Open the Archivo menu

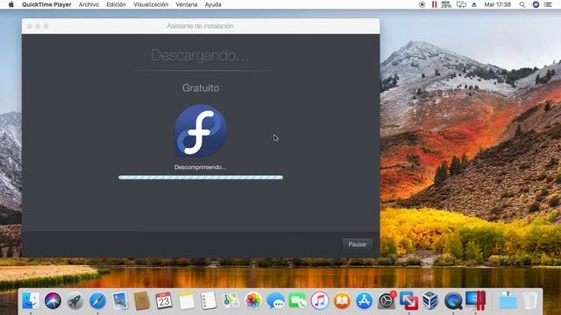[89, 4]
